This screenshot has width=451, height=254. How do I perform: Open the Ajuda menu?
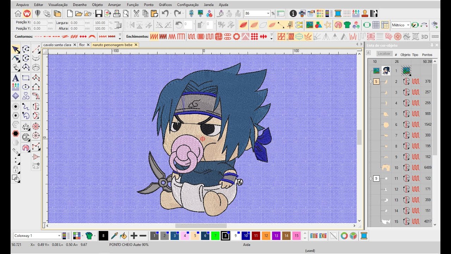223,5
